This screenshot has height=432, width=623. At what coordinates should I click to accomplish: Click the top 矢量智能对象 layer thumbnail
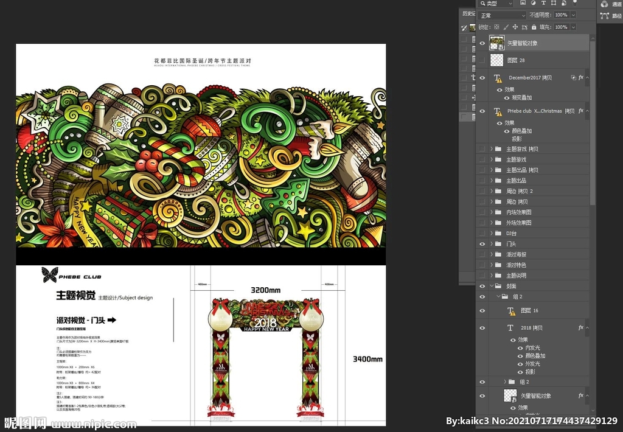(497, 43)
